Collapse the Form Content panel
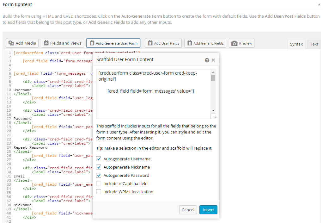 pos(319,4)
